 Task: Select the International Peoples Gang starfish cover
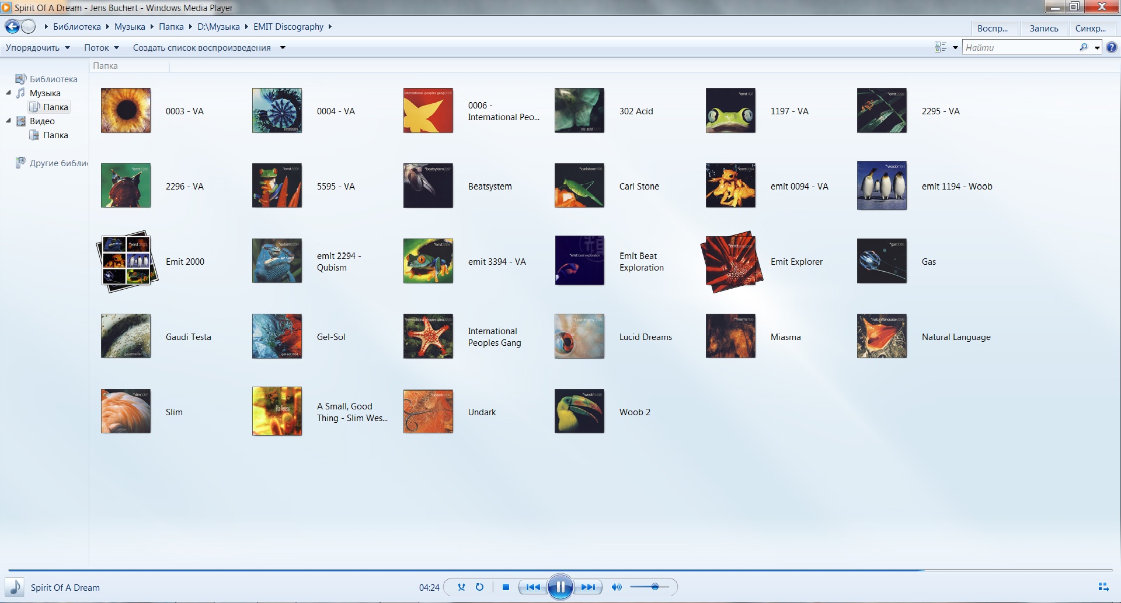click(x=428, y=336)
